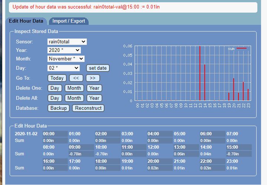Select the Edit Hour Data tab
The height and width of the screenshot is (185, 267).
[x=26, y=21]
